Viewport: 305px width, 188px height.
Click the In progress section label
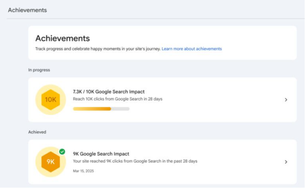point(39,70)
